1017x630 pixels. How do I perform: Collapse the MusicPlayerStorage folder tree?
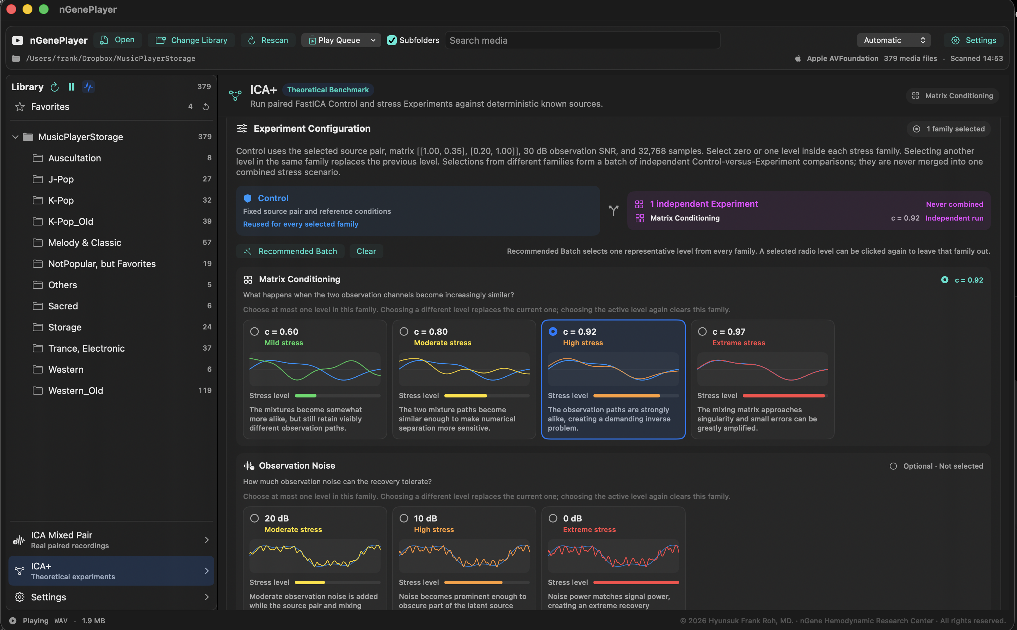click(16, 137)
